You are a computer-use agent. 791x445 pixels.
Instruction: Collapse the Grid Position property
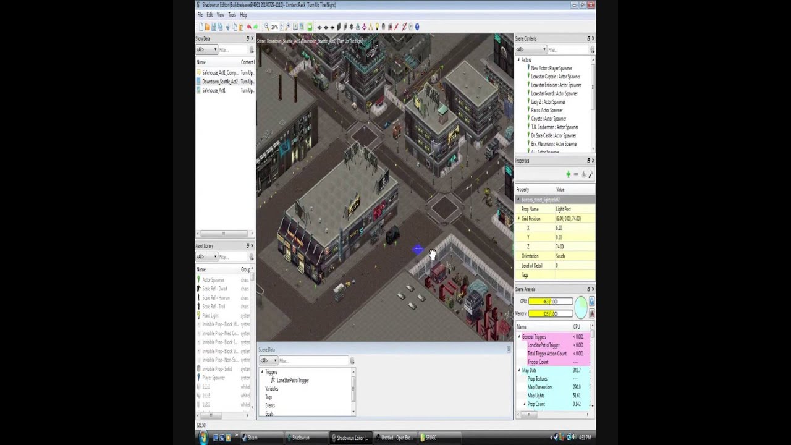[518, 219]
